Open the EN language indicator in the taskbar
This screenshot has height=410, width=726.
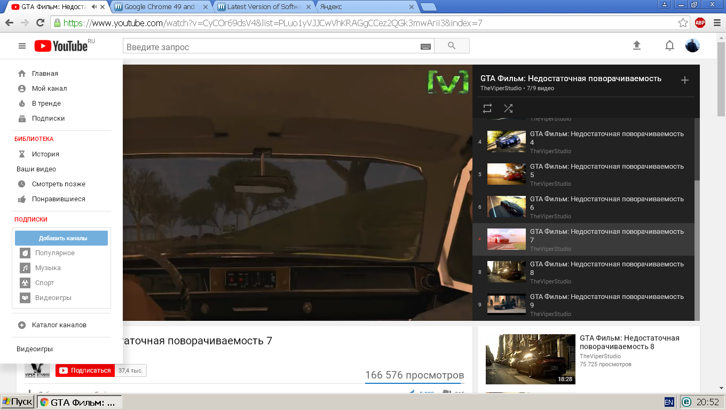[669, 402]
